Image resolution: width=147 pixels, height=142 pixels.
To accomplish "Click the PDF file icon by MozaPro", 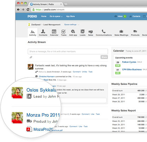I will [x=29, y=129].
